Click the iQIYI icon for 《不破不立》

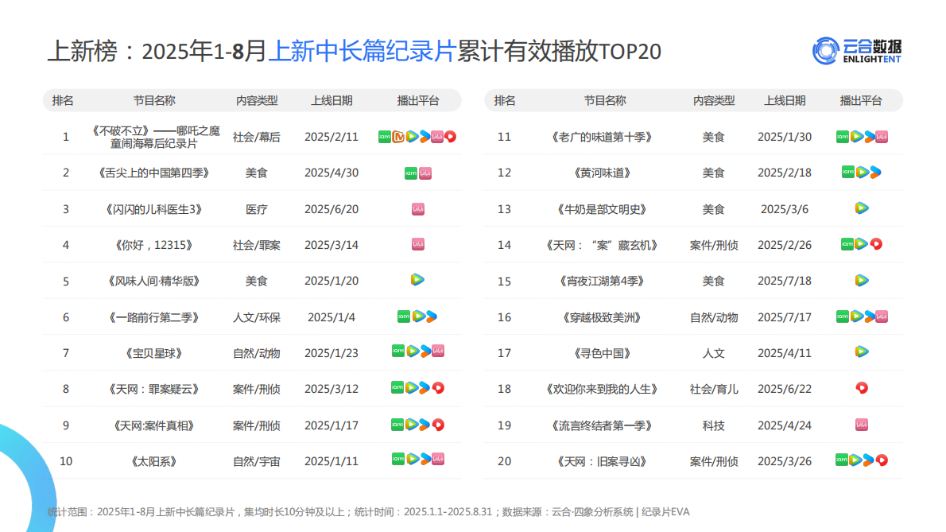point(385,136)
